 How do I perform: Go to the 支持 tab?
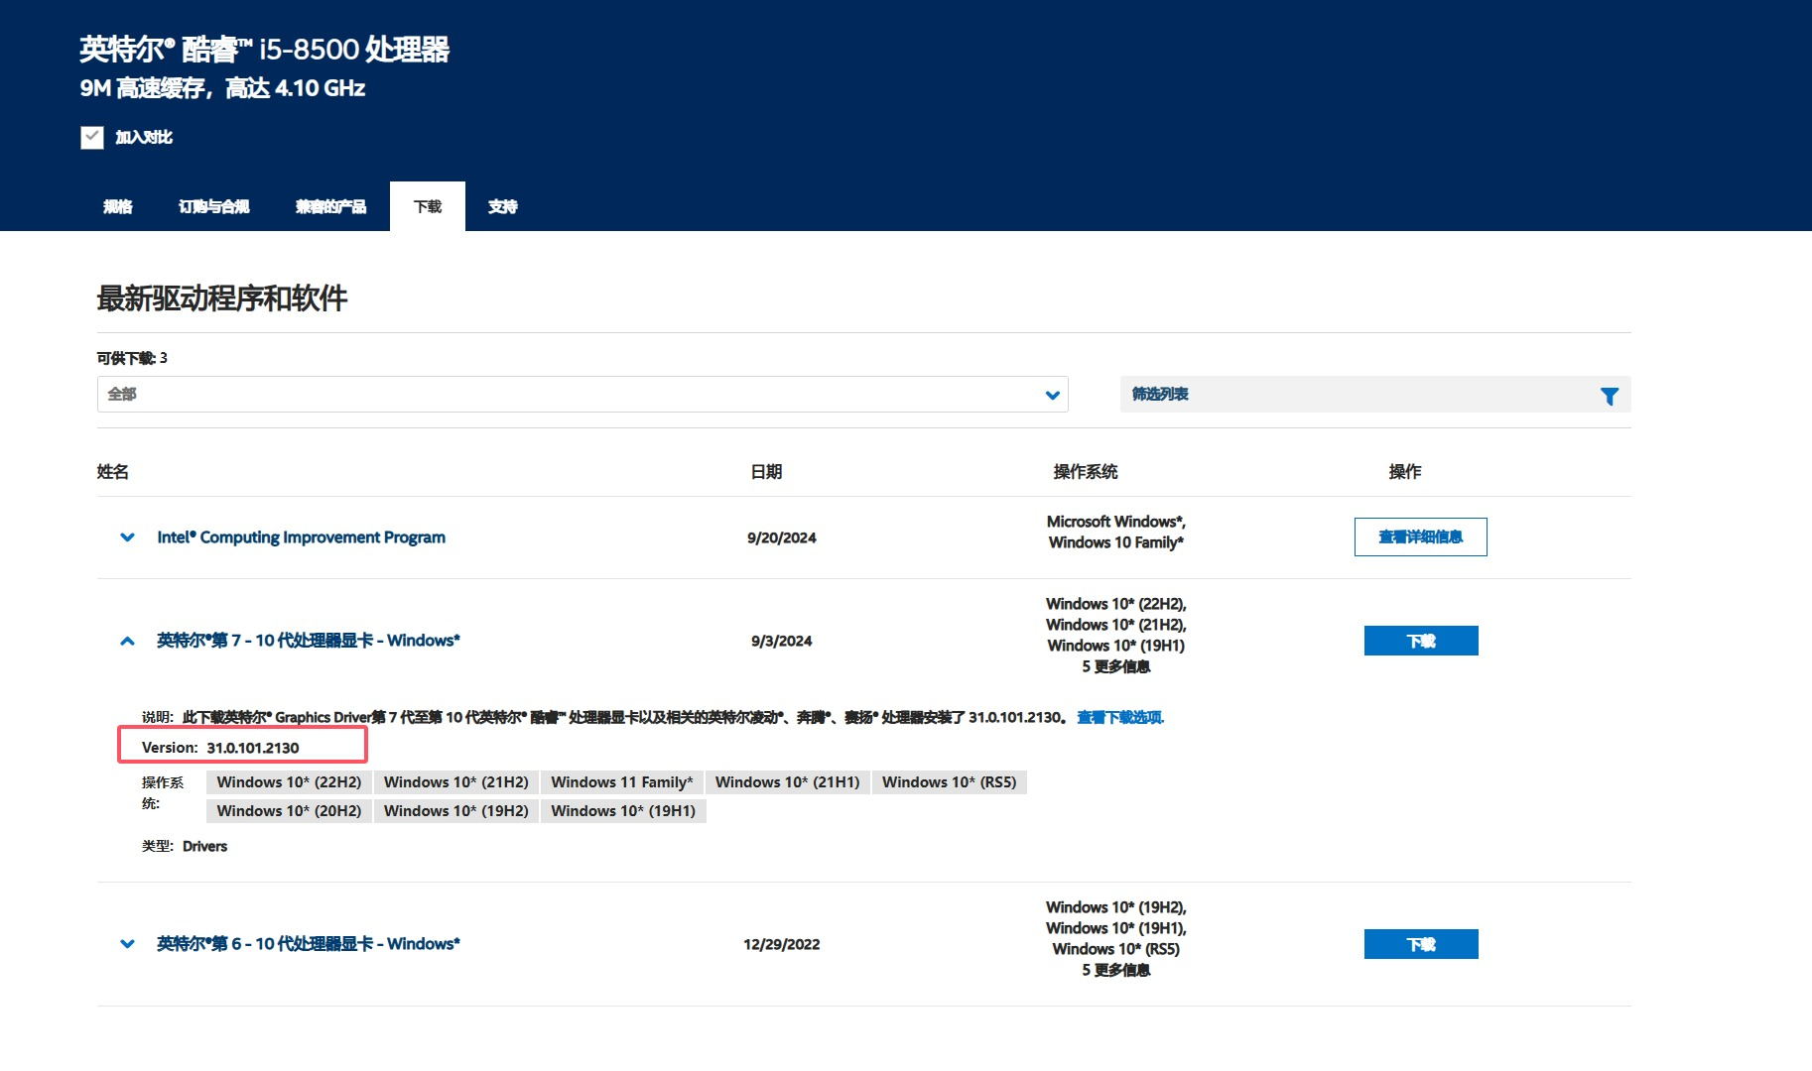pyautogui.click(x=502, y=206)
